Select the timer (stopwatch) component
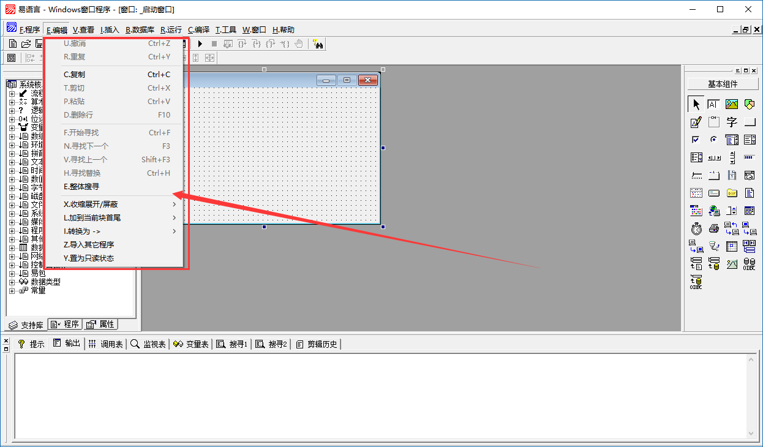The width and height of the screenshot is (763, 447). tap(696, 228)
